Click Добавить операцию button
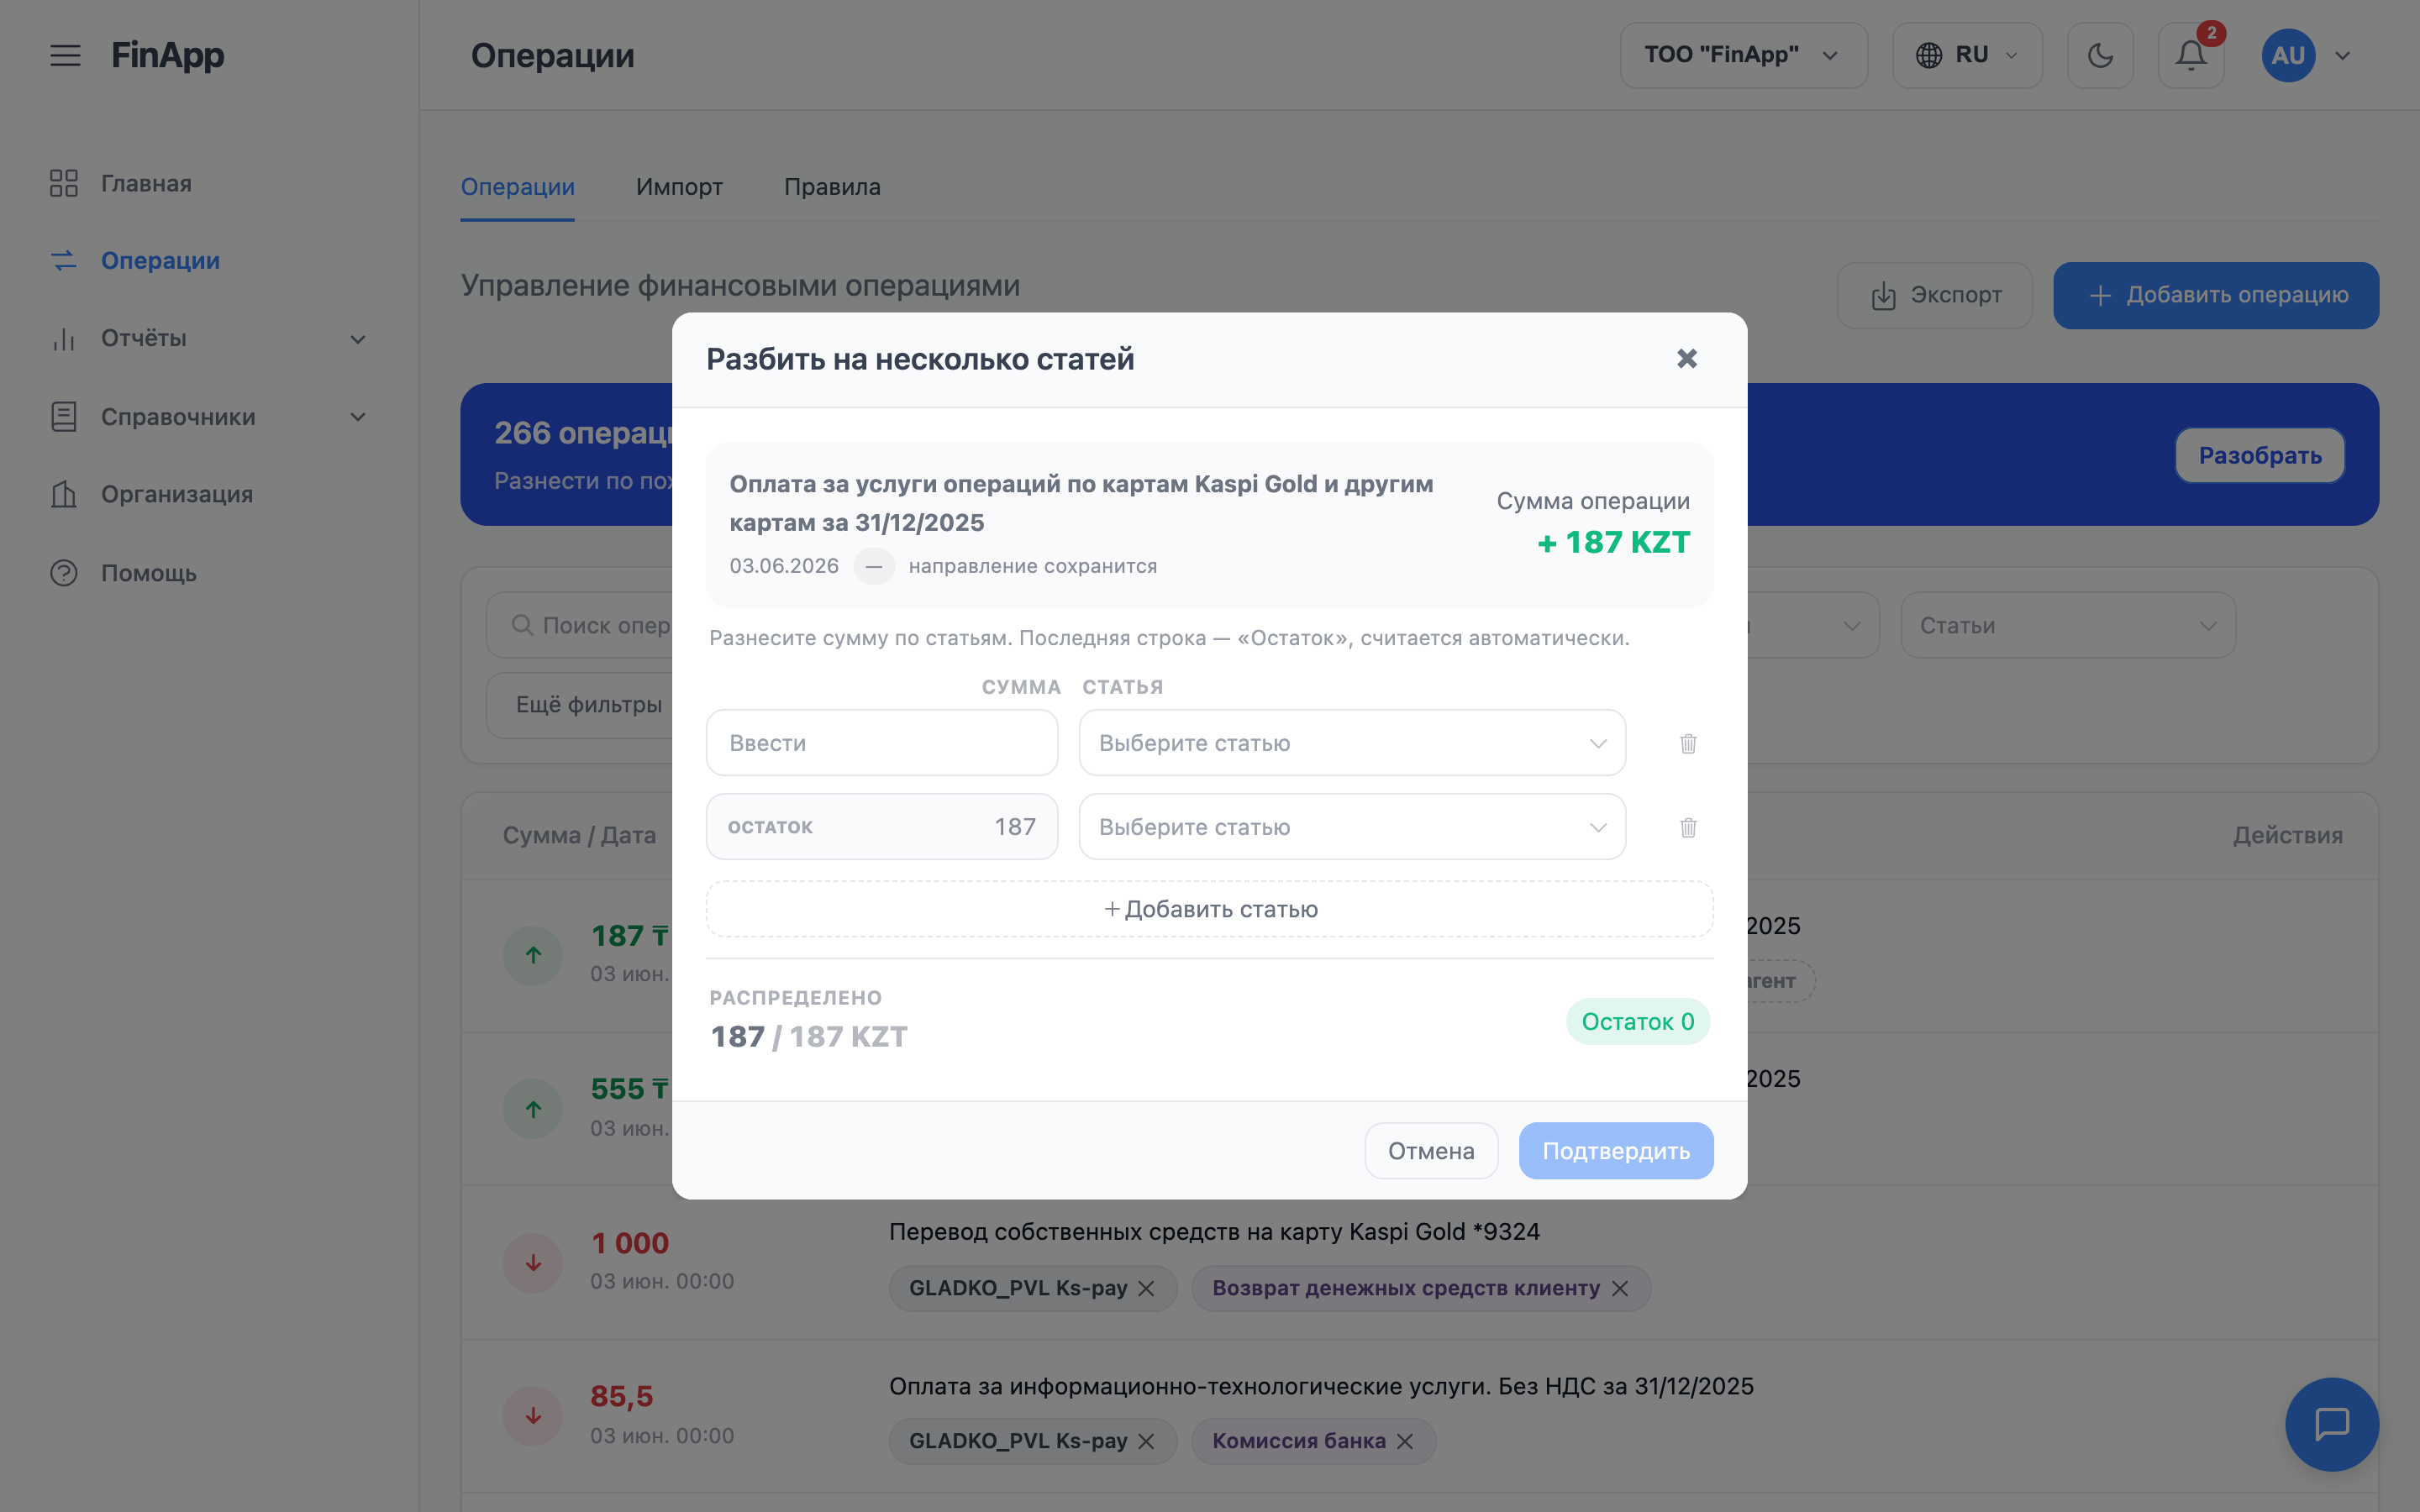This screenshot has height=1512, width=2420. [x=2216, y=295]
